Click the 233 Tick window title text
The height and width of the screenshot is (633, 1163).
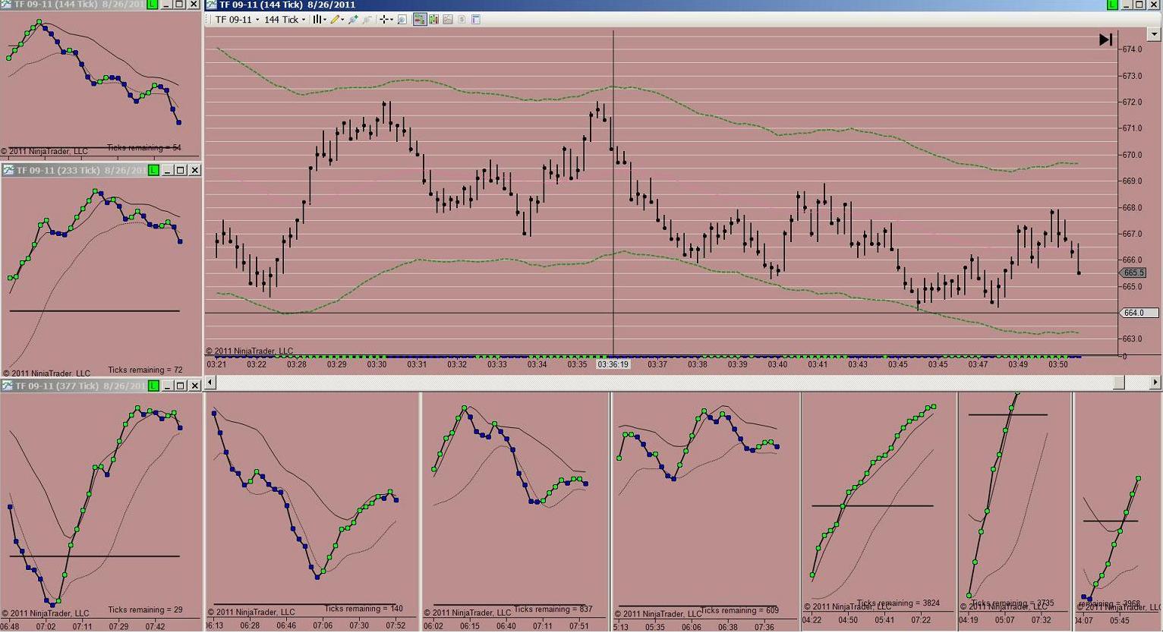point(80,170)
